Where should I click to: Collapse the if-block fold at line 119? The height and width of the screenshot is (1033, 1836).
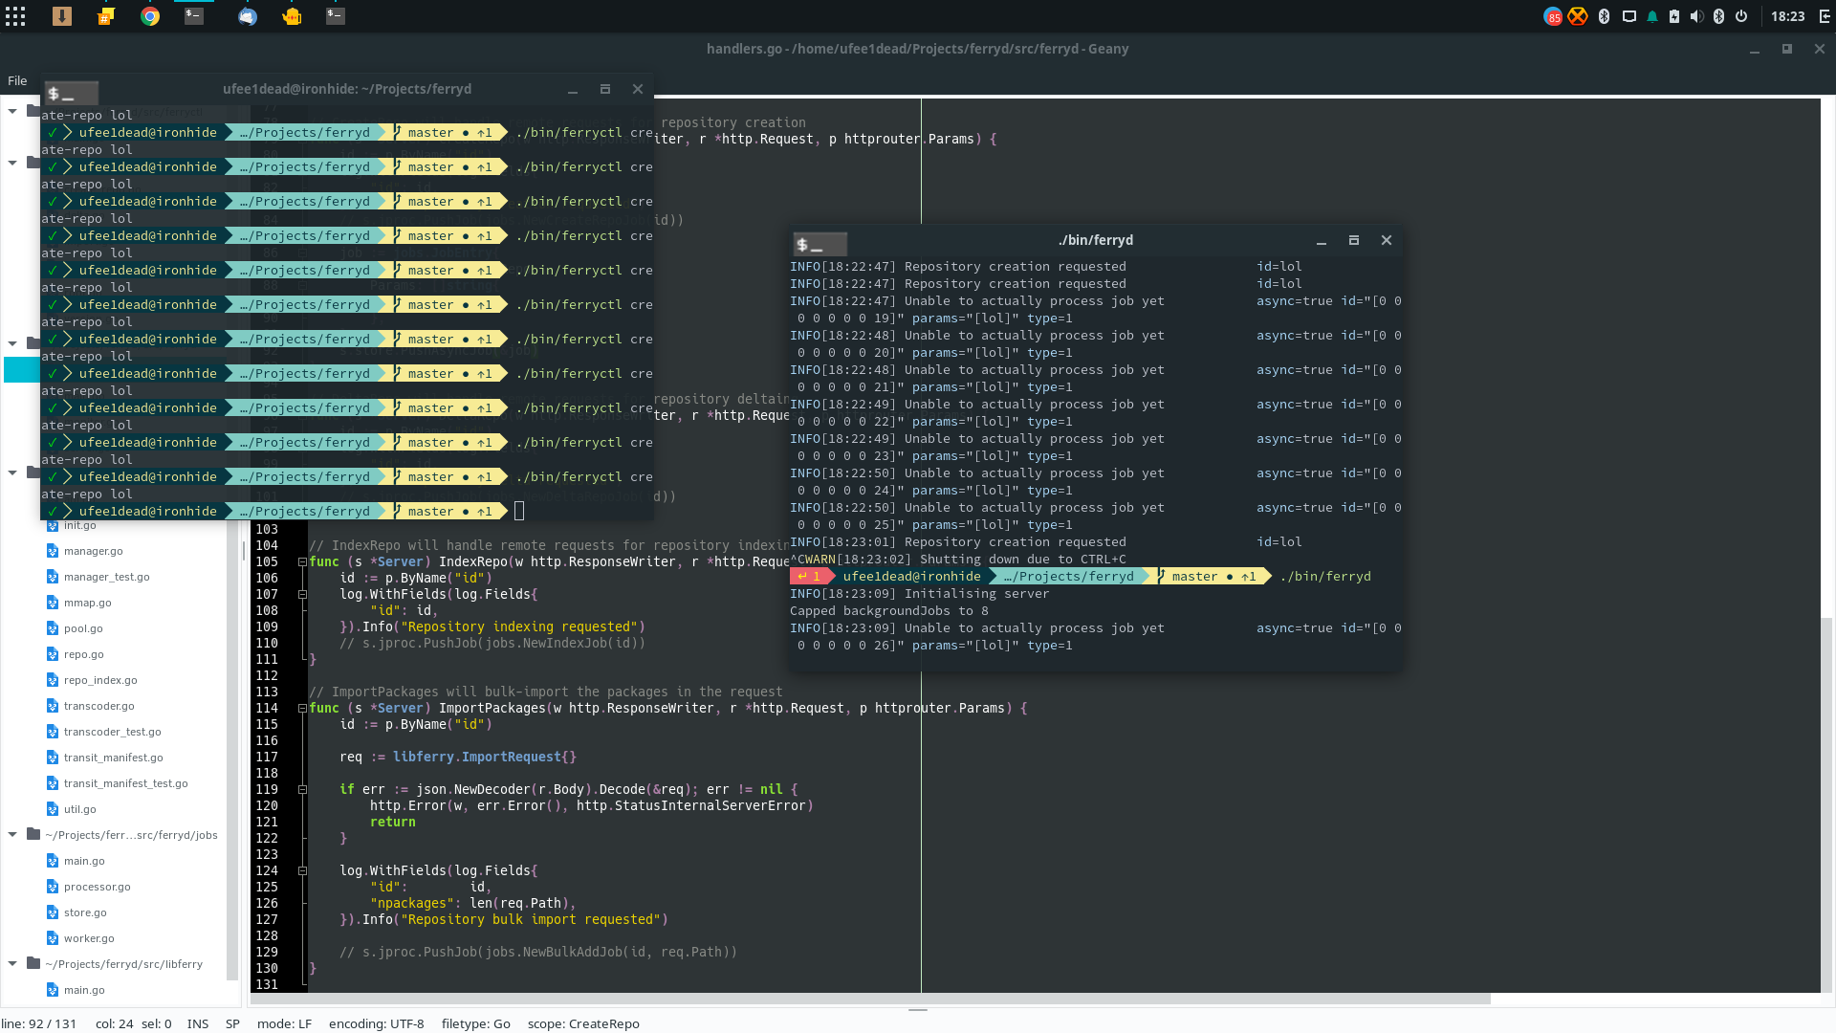pyautogui.click(x=302, y=790)
